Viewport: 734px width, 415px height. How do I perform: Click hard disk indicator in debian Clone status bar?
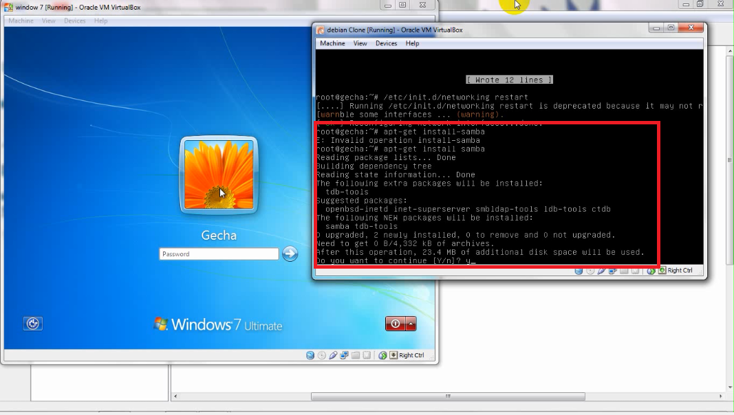coord(579,271)
